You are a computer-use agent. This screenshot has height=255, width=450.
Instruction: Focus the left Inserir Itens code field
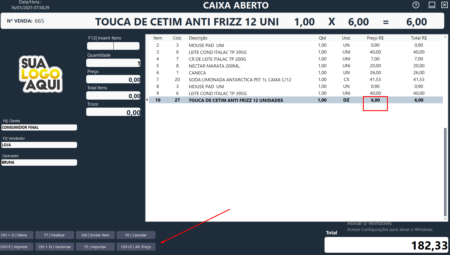point(100,46)
